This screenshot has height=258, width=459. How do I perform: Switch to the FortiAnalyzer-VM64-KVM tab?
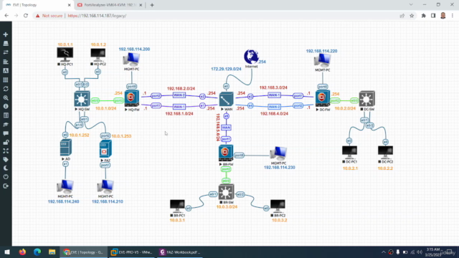click(110, 5)
